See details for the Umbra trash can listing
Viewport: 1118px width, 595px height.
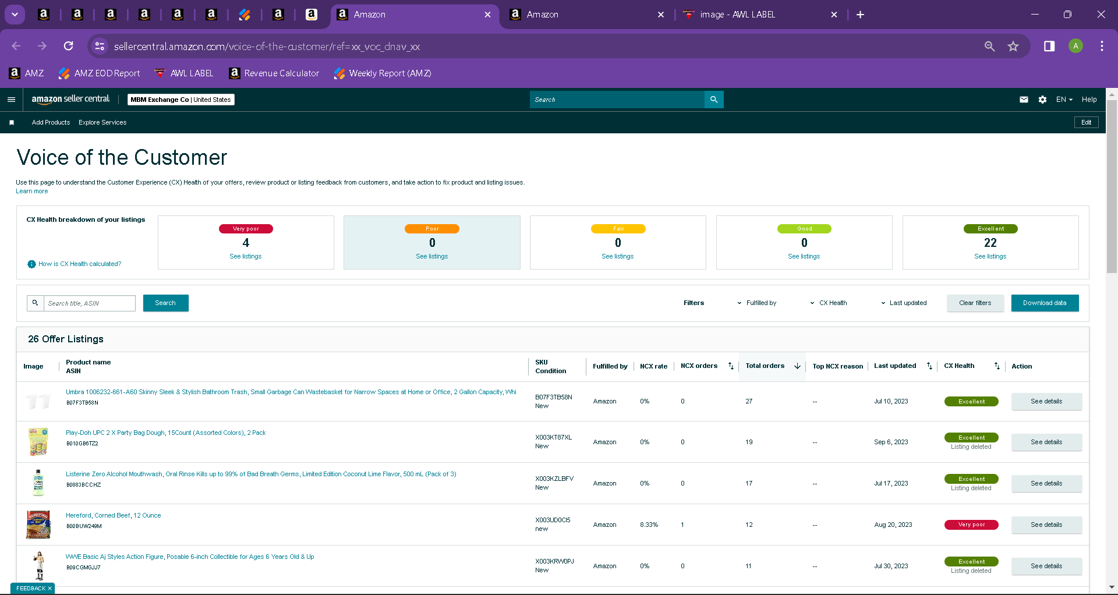tap(1046, 402)
